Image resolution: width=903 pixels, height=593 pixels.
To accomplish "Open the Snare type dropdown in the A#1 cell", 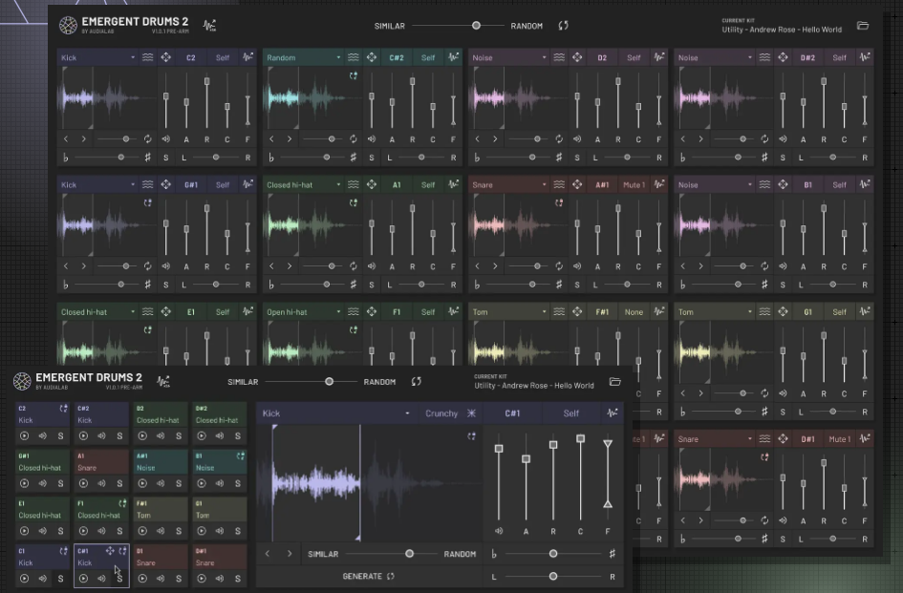I will pyautogui.click(x=509, y=184).
